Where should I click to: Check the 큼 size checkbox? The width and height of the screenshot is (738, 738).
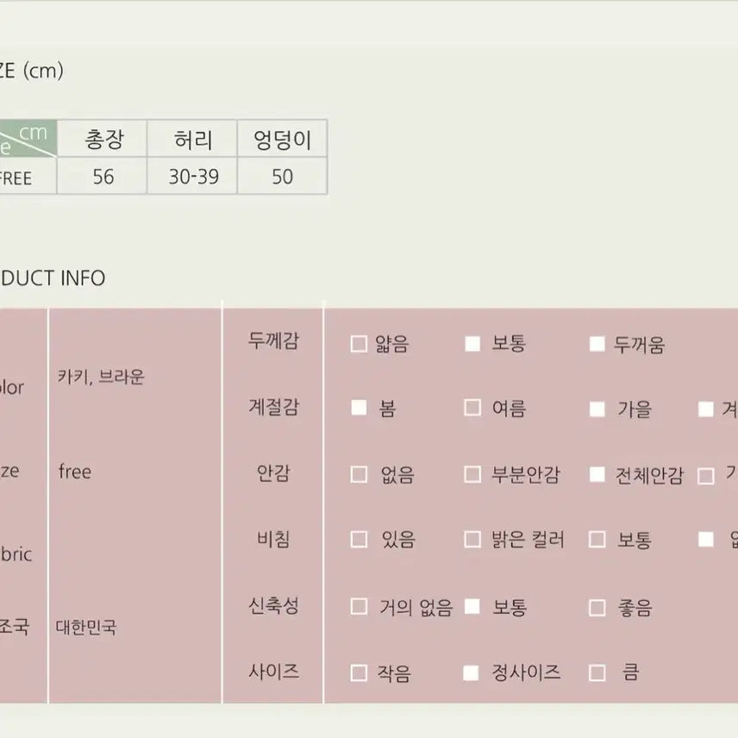(597, 672)
